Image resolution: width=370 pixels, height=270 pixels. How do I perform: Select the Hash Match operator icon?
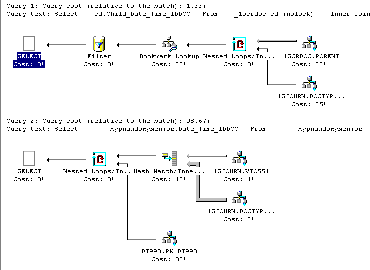pyautogui.click(x=169, y=159)
